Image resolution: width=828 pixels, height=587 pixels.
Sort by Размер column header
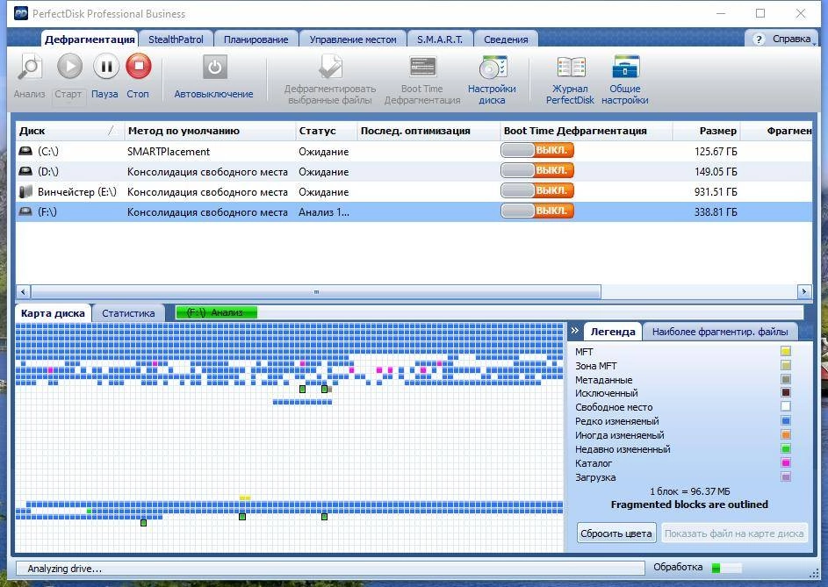pos(707,131)
